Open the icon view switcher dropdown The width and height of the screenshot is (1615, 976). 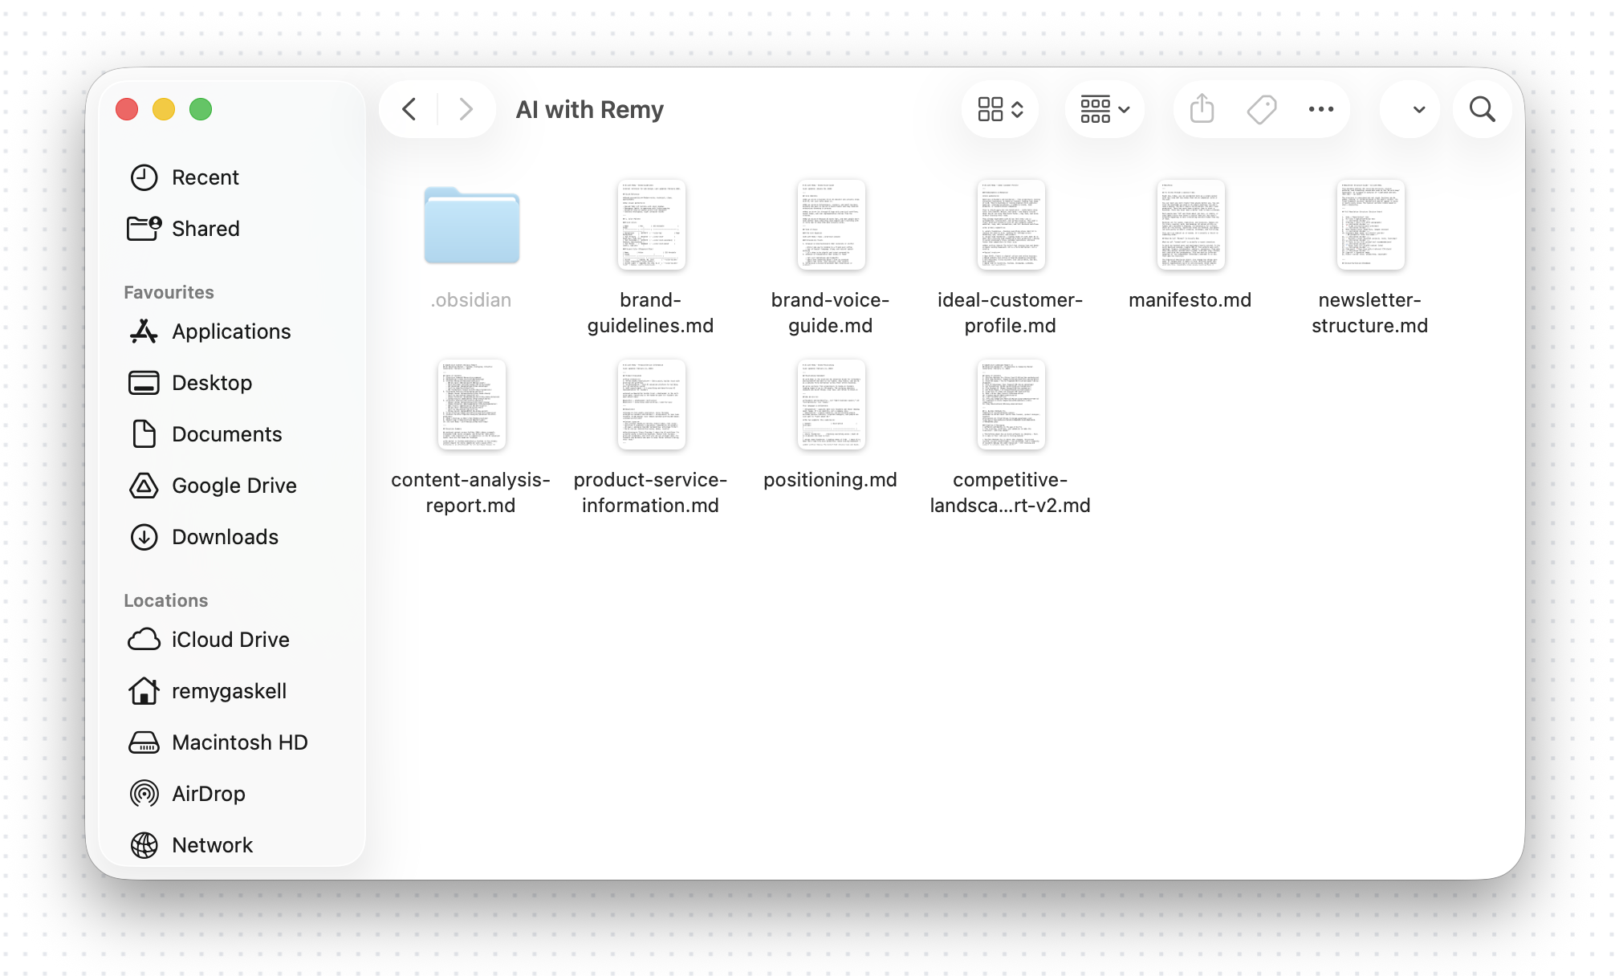click(x=1000, y=109)
